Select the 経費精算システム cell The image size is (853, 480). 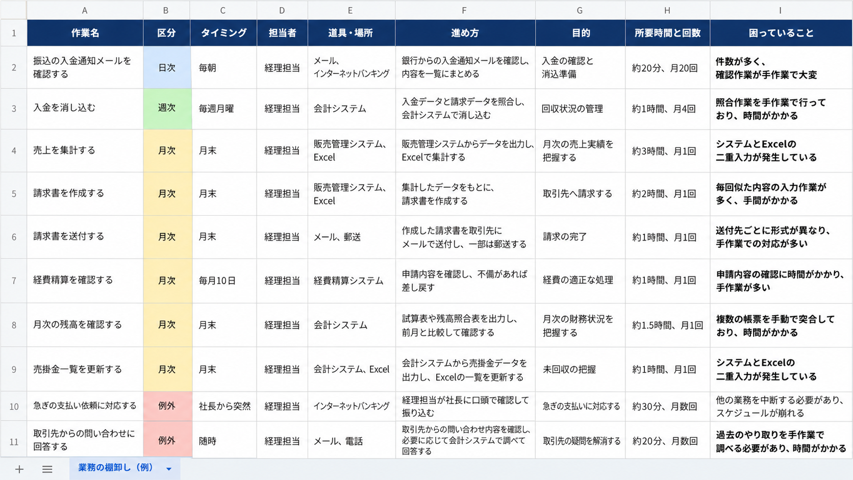[351, 281]
